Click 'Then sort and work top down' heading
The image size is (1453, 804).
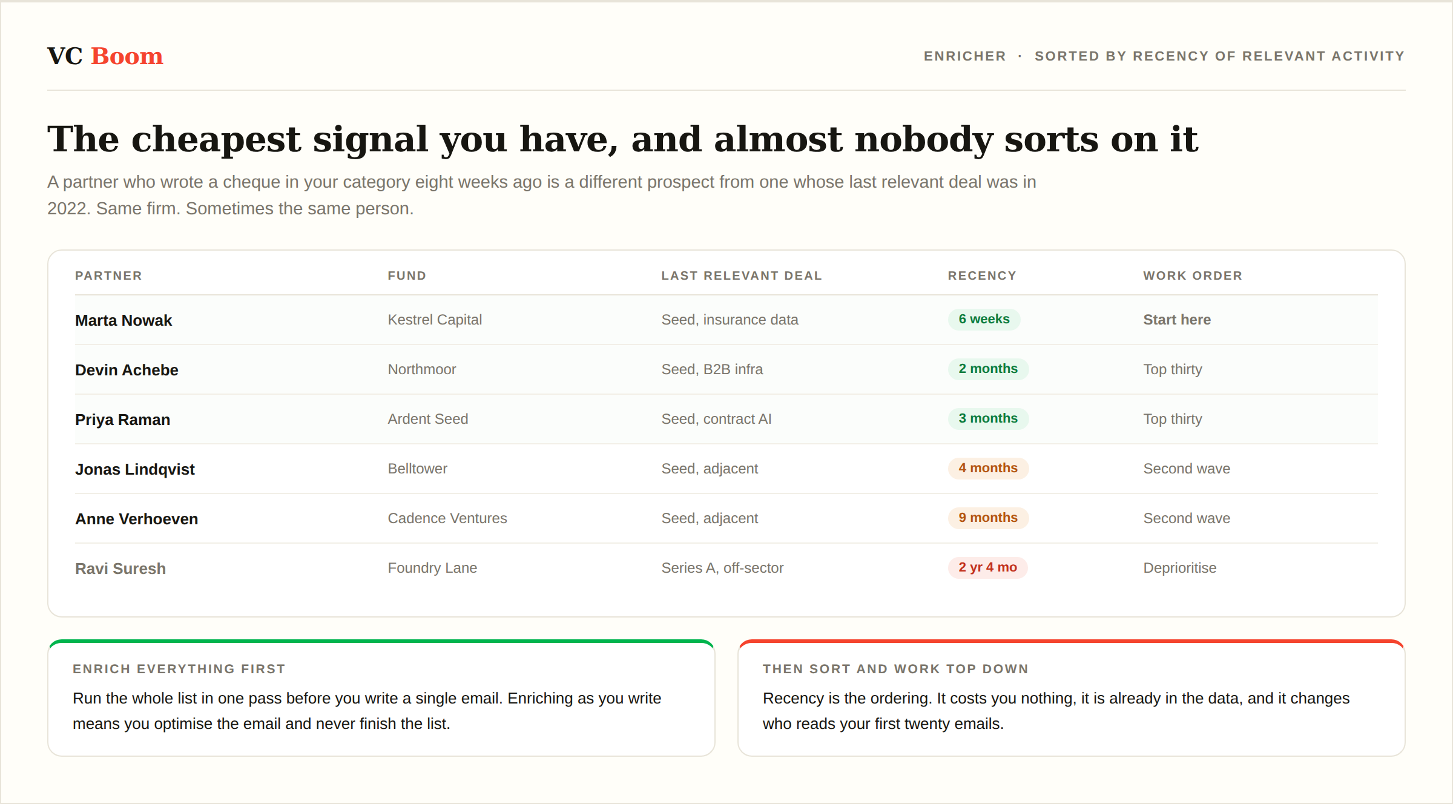pos(895,669)
